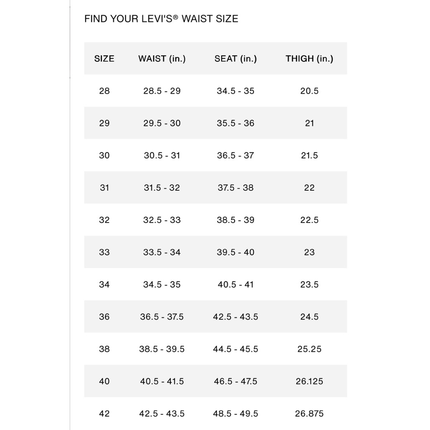
Task: Select the size 29 row label
Action: pyautogui.click(x=104, y=123)
